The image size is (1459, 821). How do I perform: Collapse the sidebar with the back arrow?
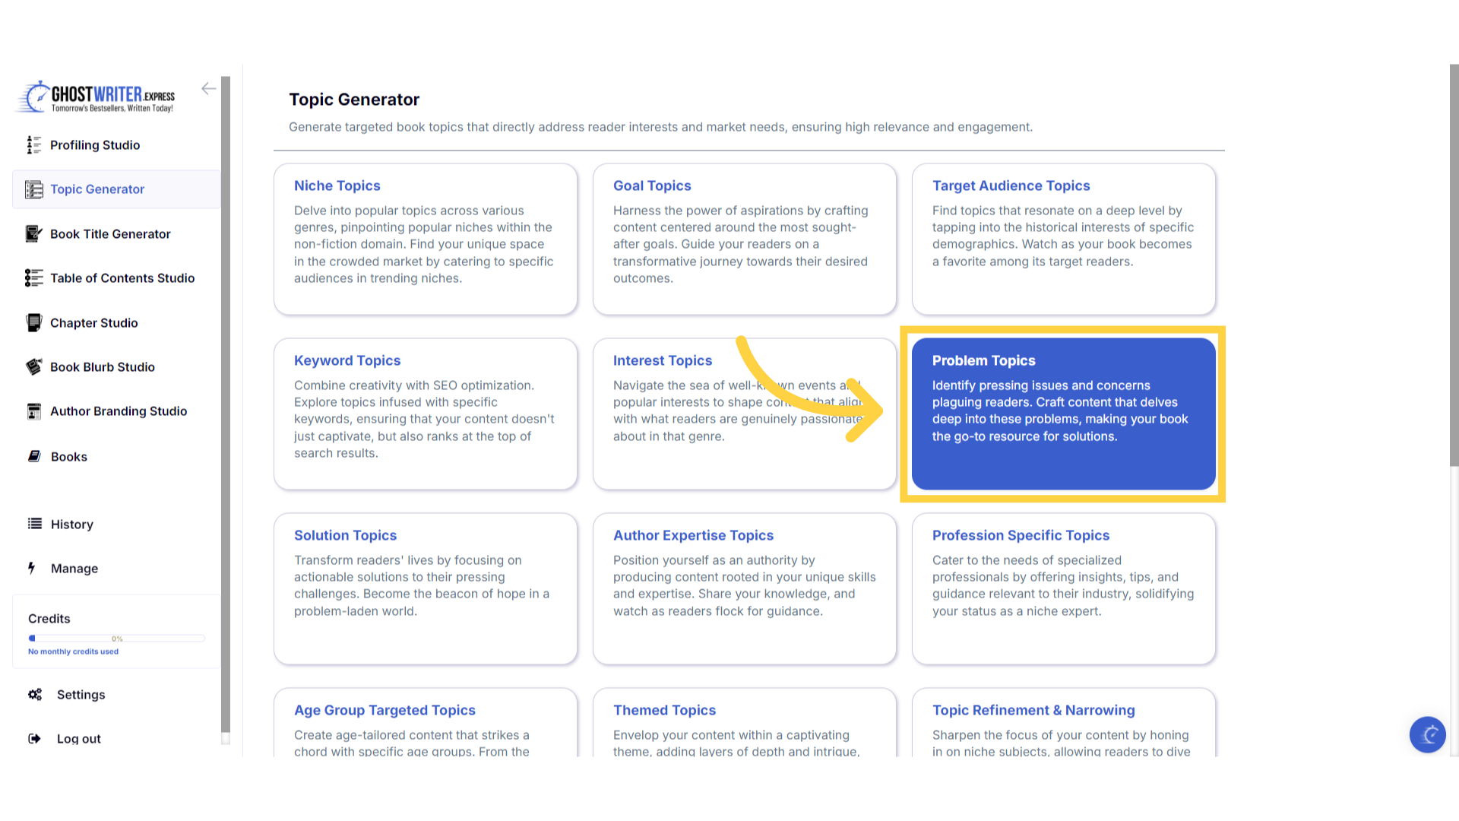208,89
